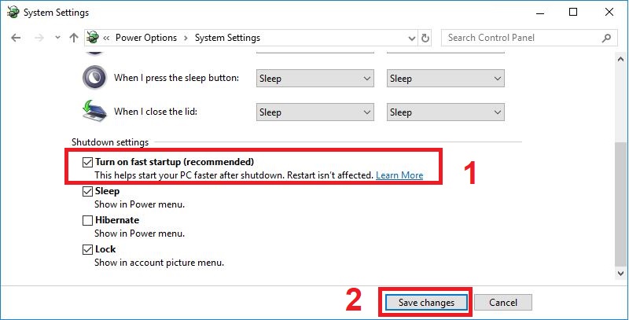Click the Power Options icon in the address bar

click(93, 38)
